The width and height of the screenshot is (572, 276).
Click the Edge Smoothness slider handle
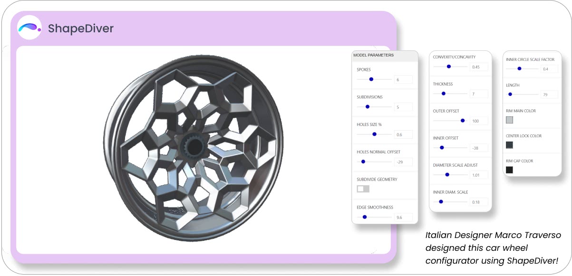[x=365, y=217]
